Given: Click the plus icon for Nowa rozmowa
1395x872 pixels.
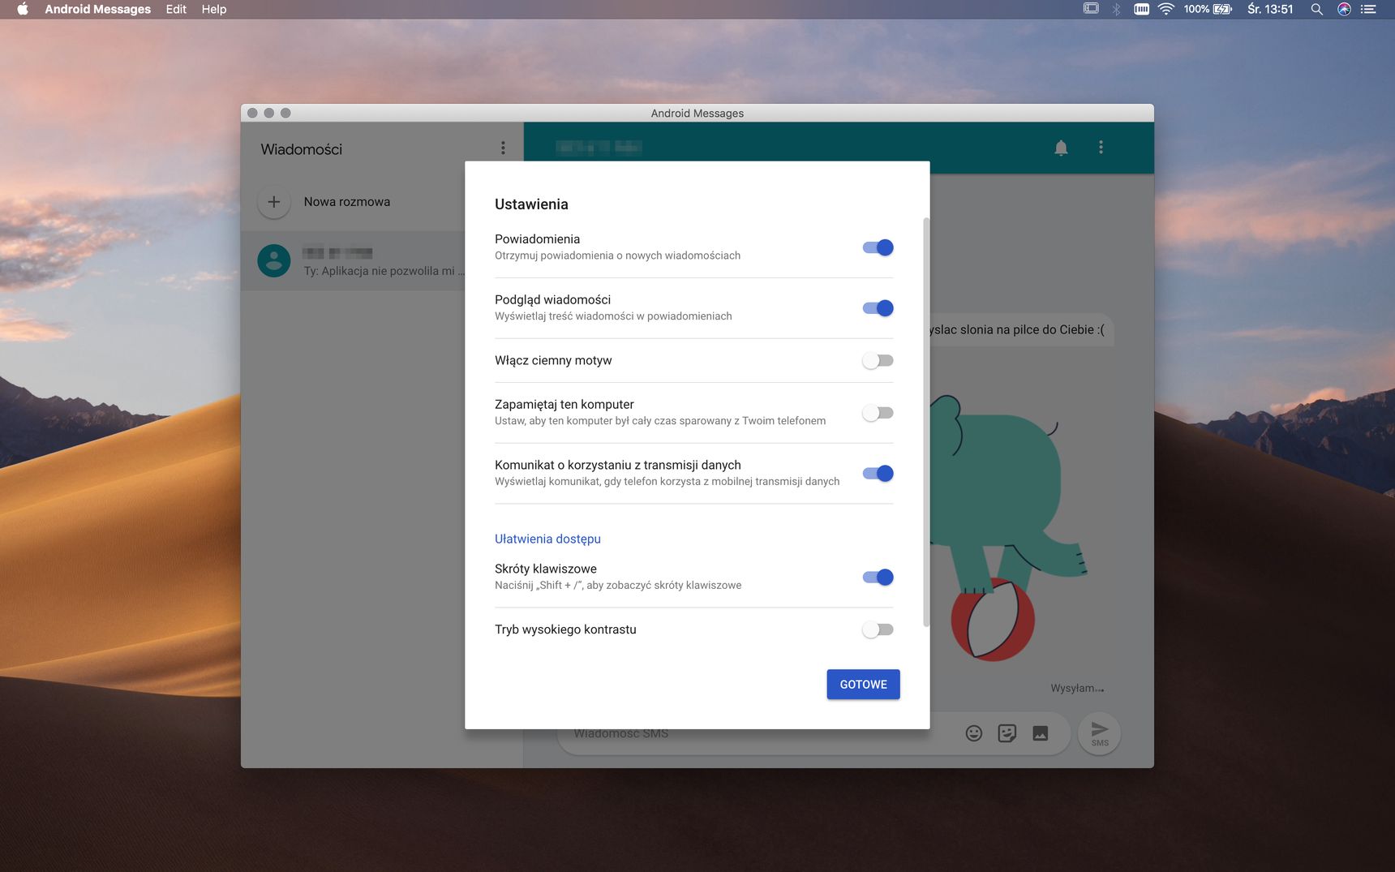Looking at the screenshot, I should tap(274, 202).
